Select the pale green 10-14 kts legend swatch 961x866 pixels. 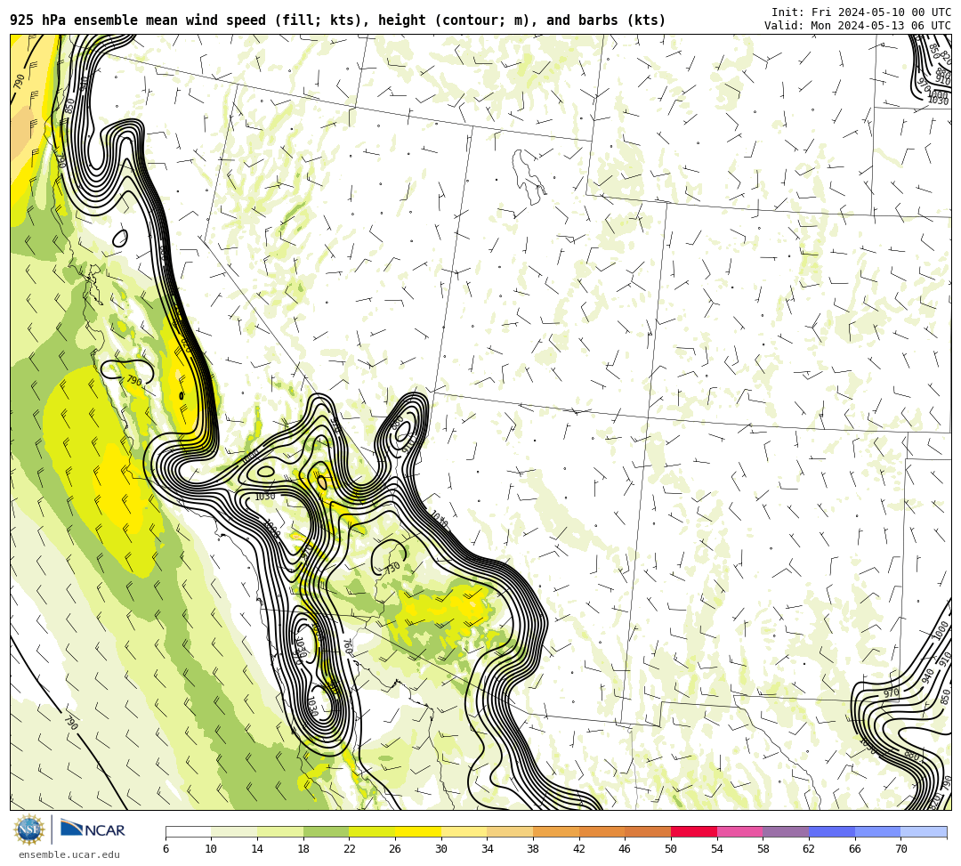click(x=234, y=831)
